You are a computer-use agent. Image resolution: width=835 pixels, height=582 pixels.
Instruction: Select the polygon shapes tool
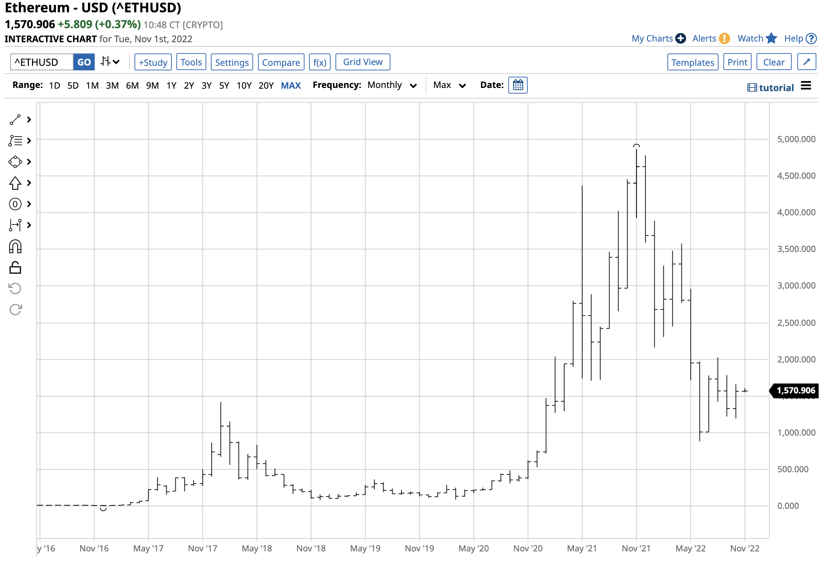[x=15, y=162]
